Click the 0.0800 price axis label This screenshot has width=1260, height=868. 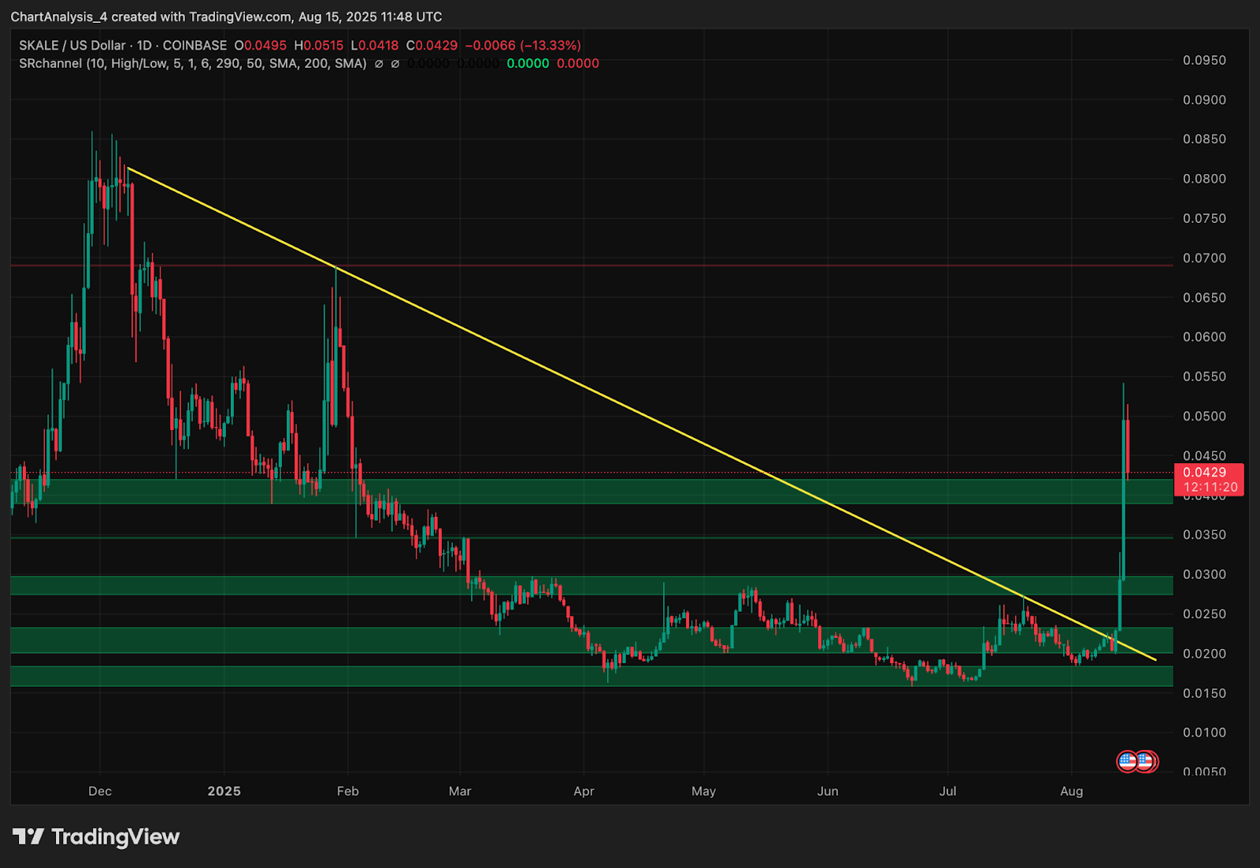[1204, 179]
